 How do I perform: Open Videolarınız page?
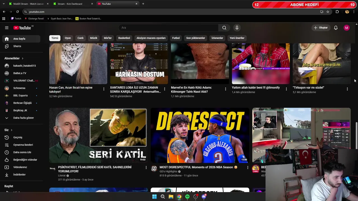pos(21,167)
